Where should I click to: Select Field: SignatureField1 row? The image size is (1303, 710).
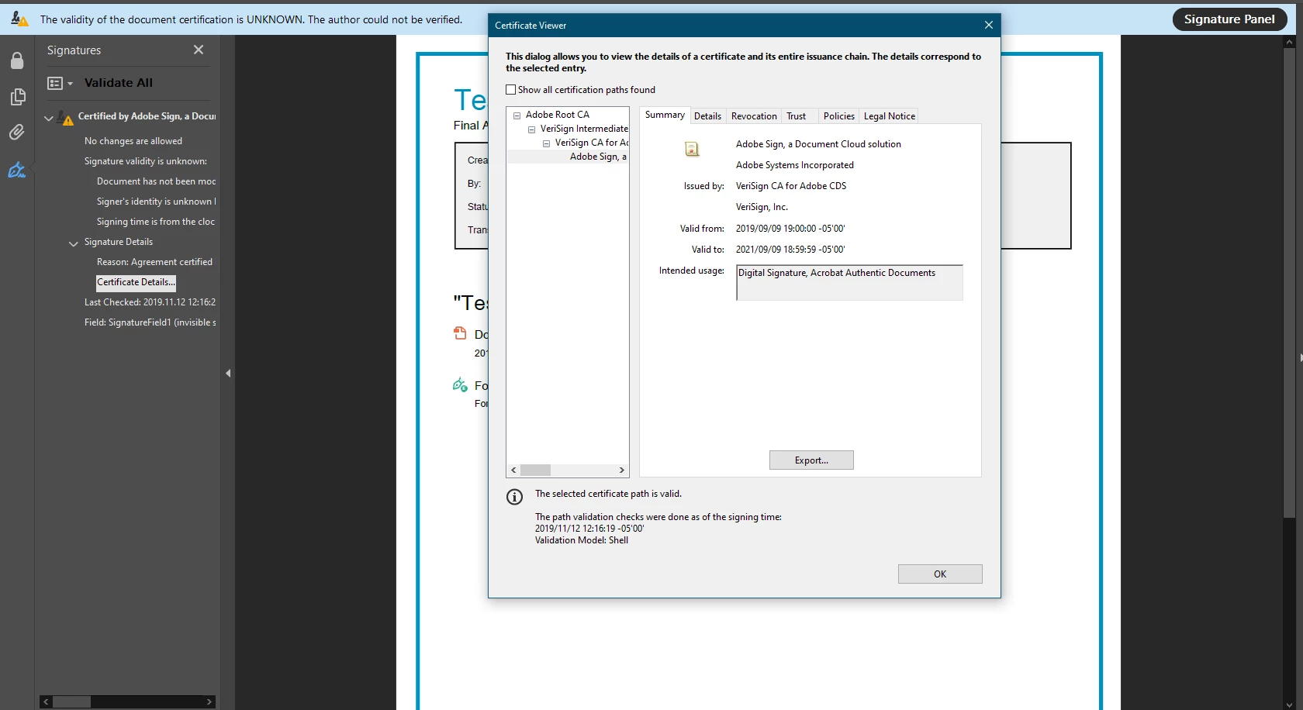[150, 322]
